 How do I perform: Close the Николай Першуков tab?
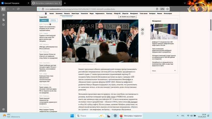(x=28, y=3)
